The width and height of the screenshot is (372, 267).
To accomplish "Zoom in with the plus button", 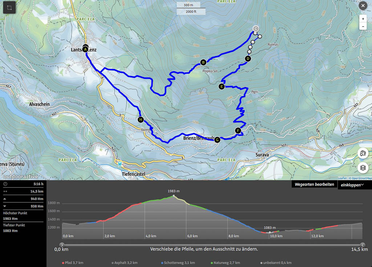I will coord(363,19).
